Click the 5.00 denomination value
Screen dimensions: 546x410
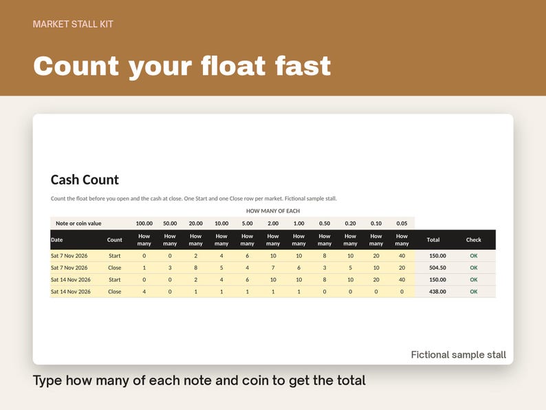click(248, 224)
